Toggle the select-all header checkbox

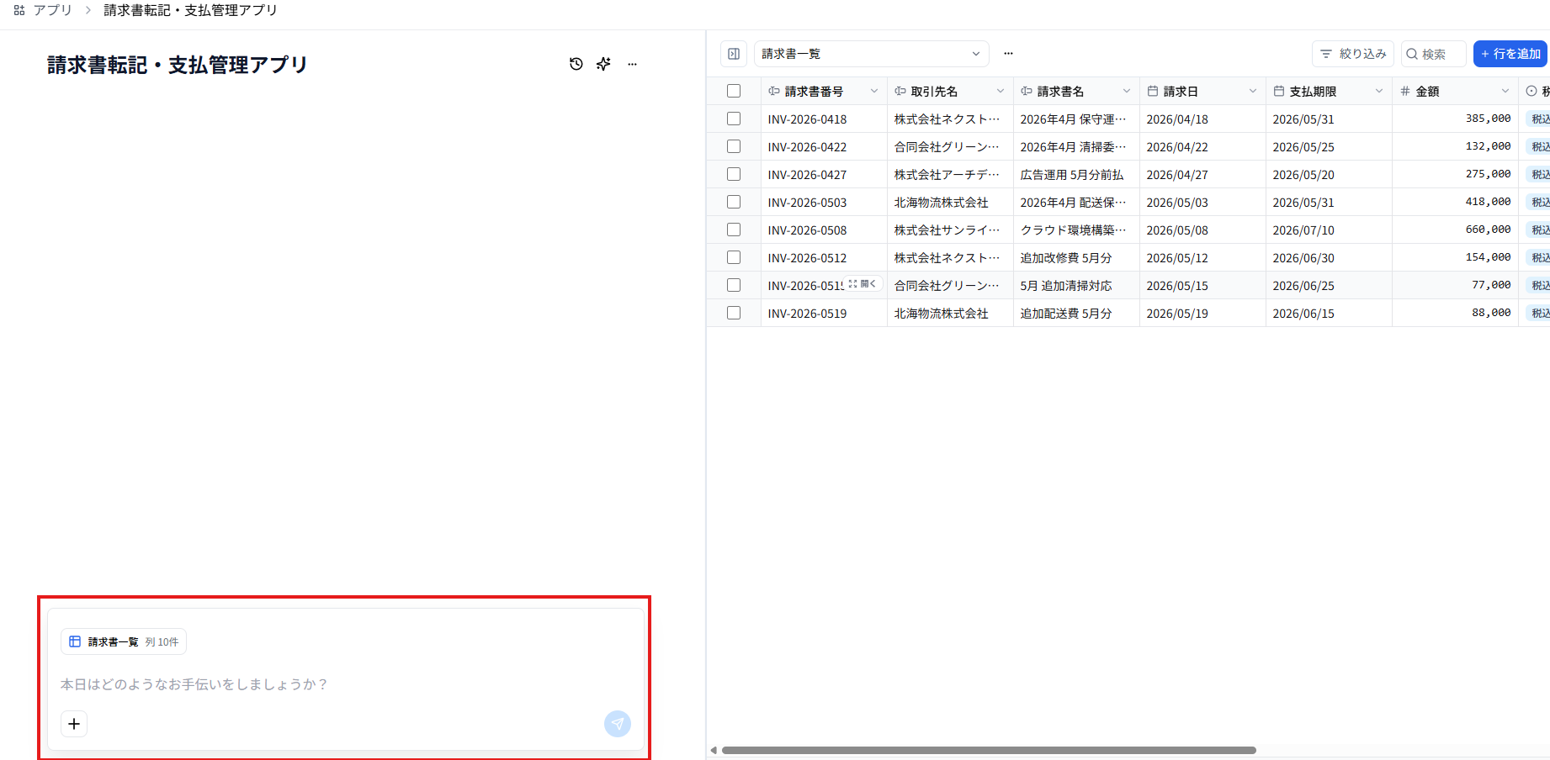pos(734,91)
